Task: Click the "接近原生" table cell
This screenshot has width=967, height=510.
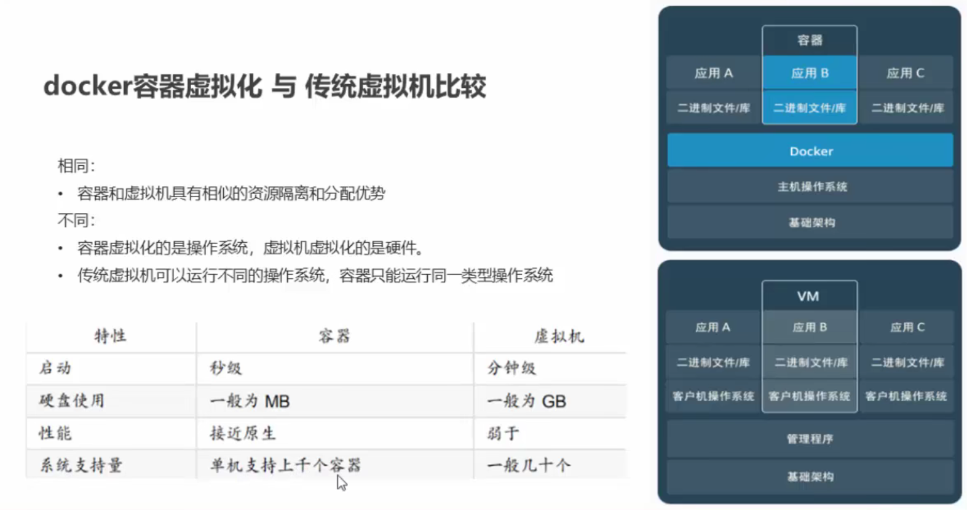Action: (x=243, y=433)
